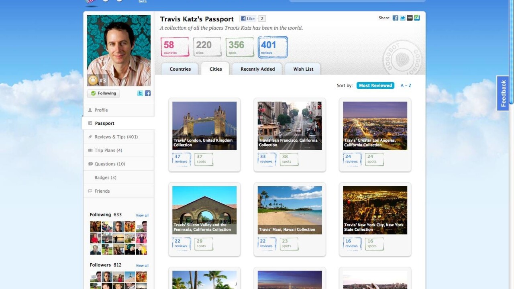Viewport: 514px width, 289px height.
Task: Share the passport on Twitter
Action: [402, 18]
